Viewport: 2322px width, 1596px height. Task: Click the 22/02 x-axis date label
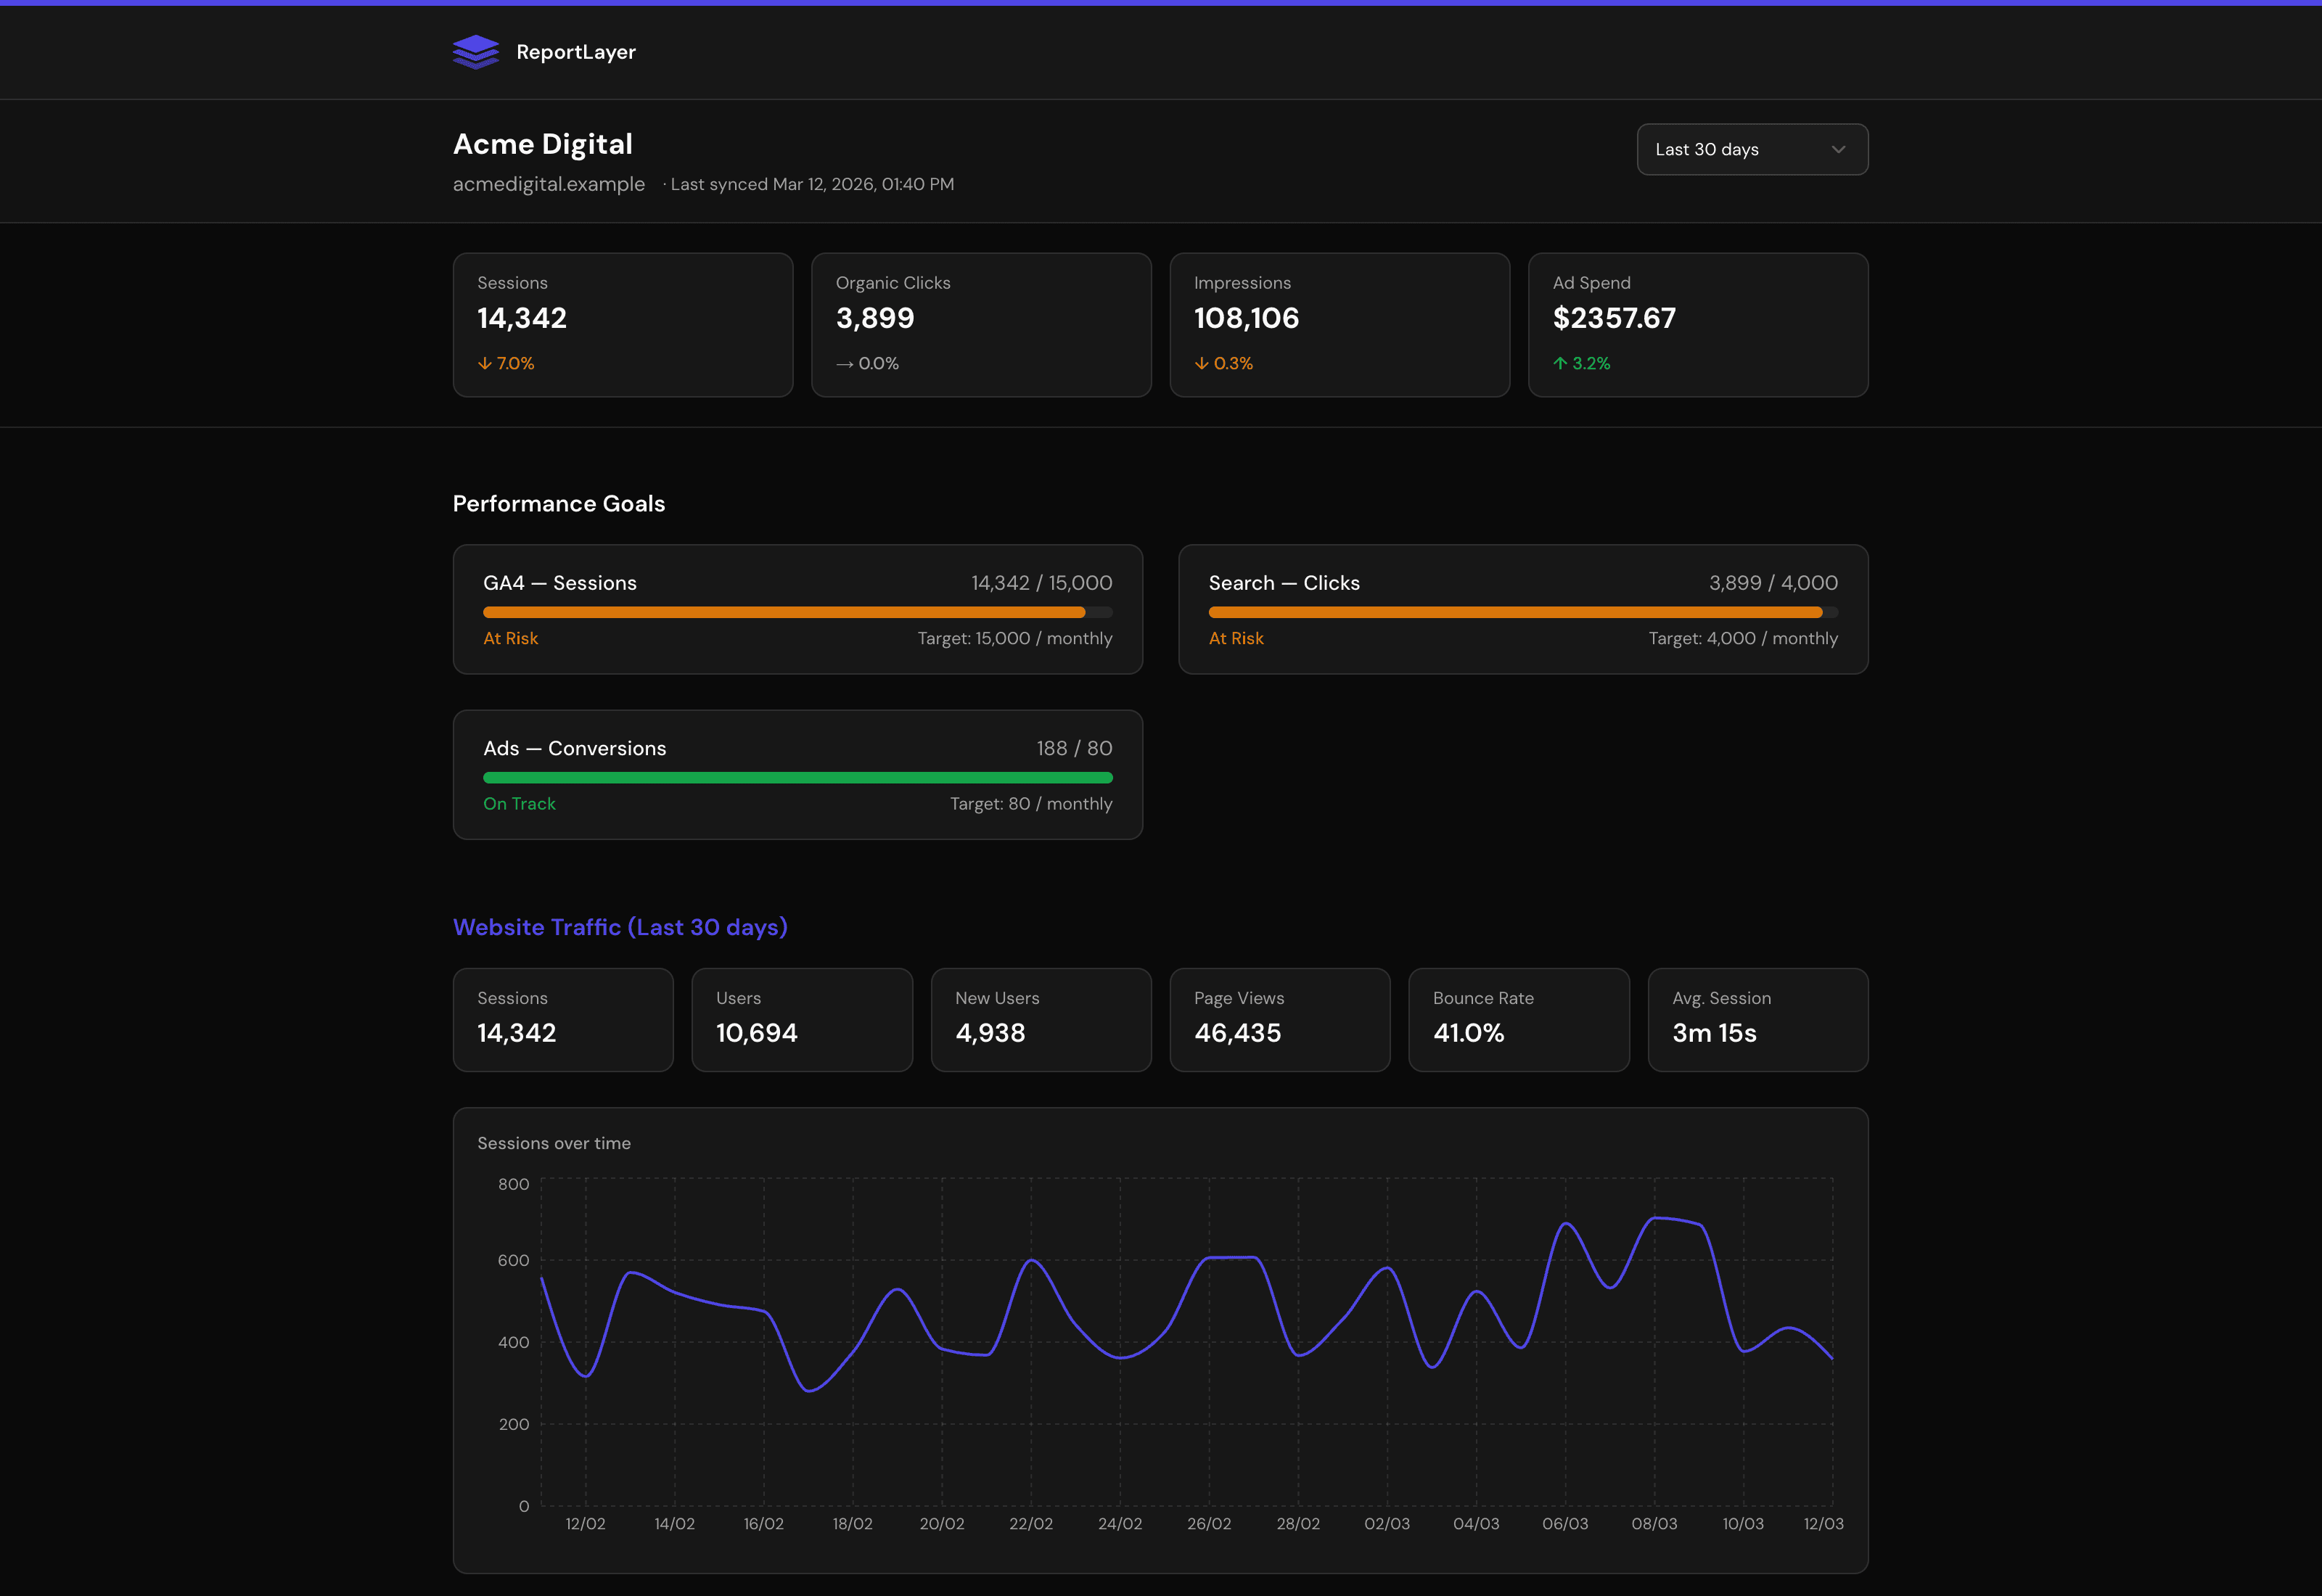(1031, 1524)
